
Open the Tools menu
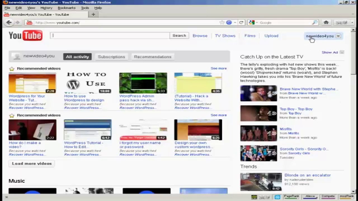pyautogui.click(x=85, y=8)
